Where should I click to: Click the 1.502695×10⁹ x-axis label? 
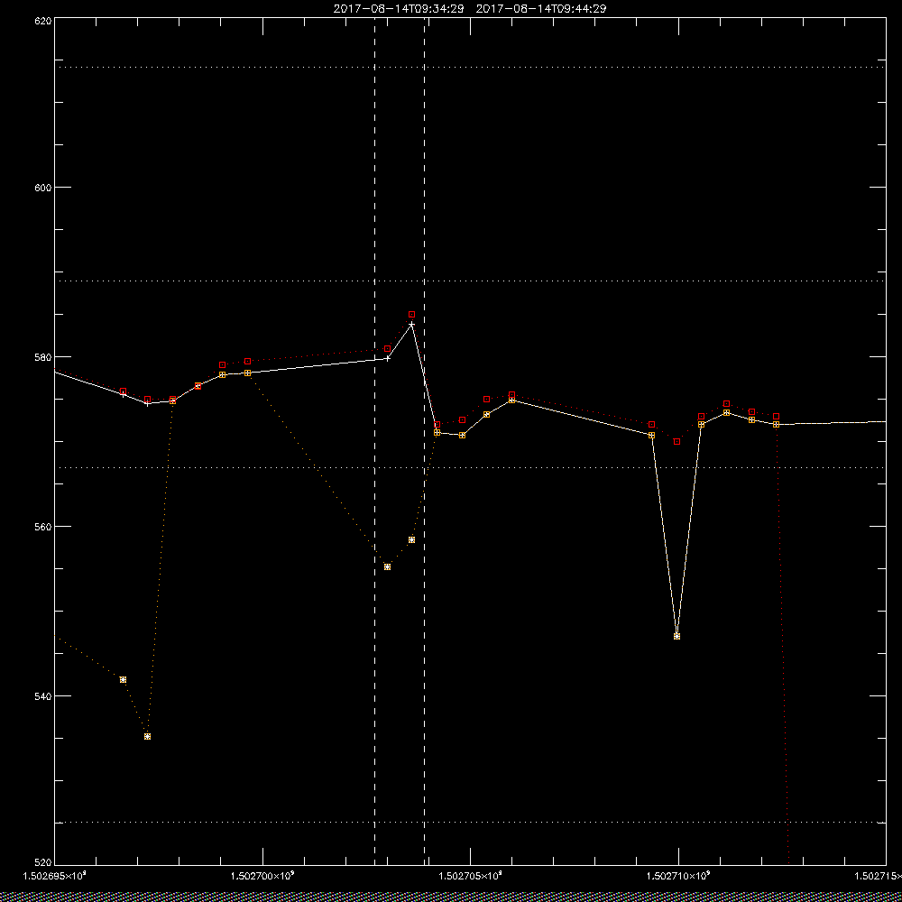coord(54,876)
